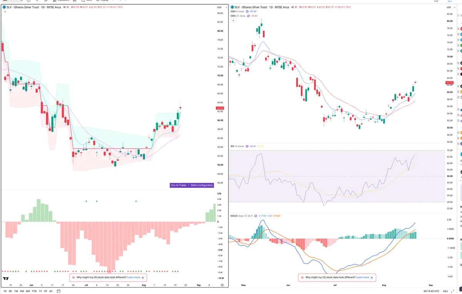Click right chart SLV iShares Silver Trust title
The height and width of the screenshot is (294, 462).
262,7
